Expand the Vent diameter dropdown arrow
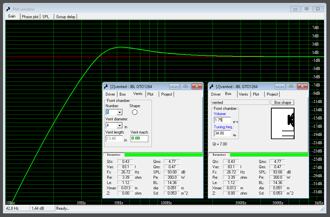Screen dimensions: 330x217 click(119, 126)
